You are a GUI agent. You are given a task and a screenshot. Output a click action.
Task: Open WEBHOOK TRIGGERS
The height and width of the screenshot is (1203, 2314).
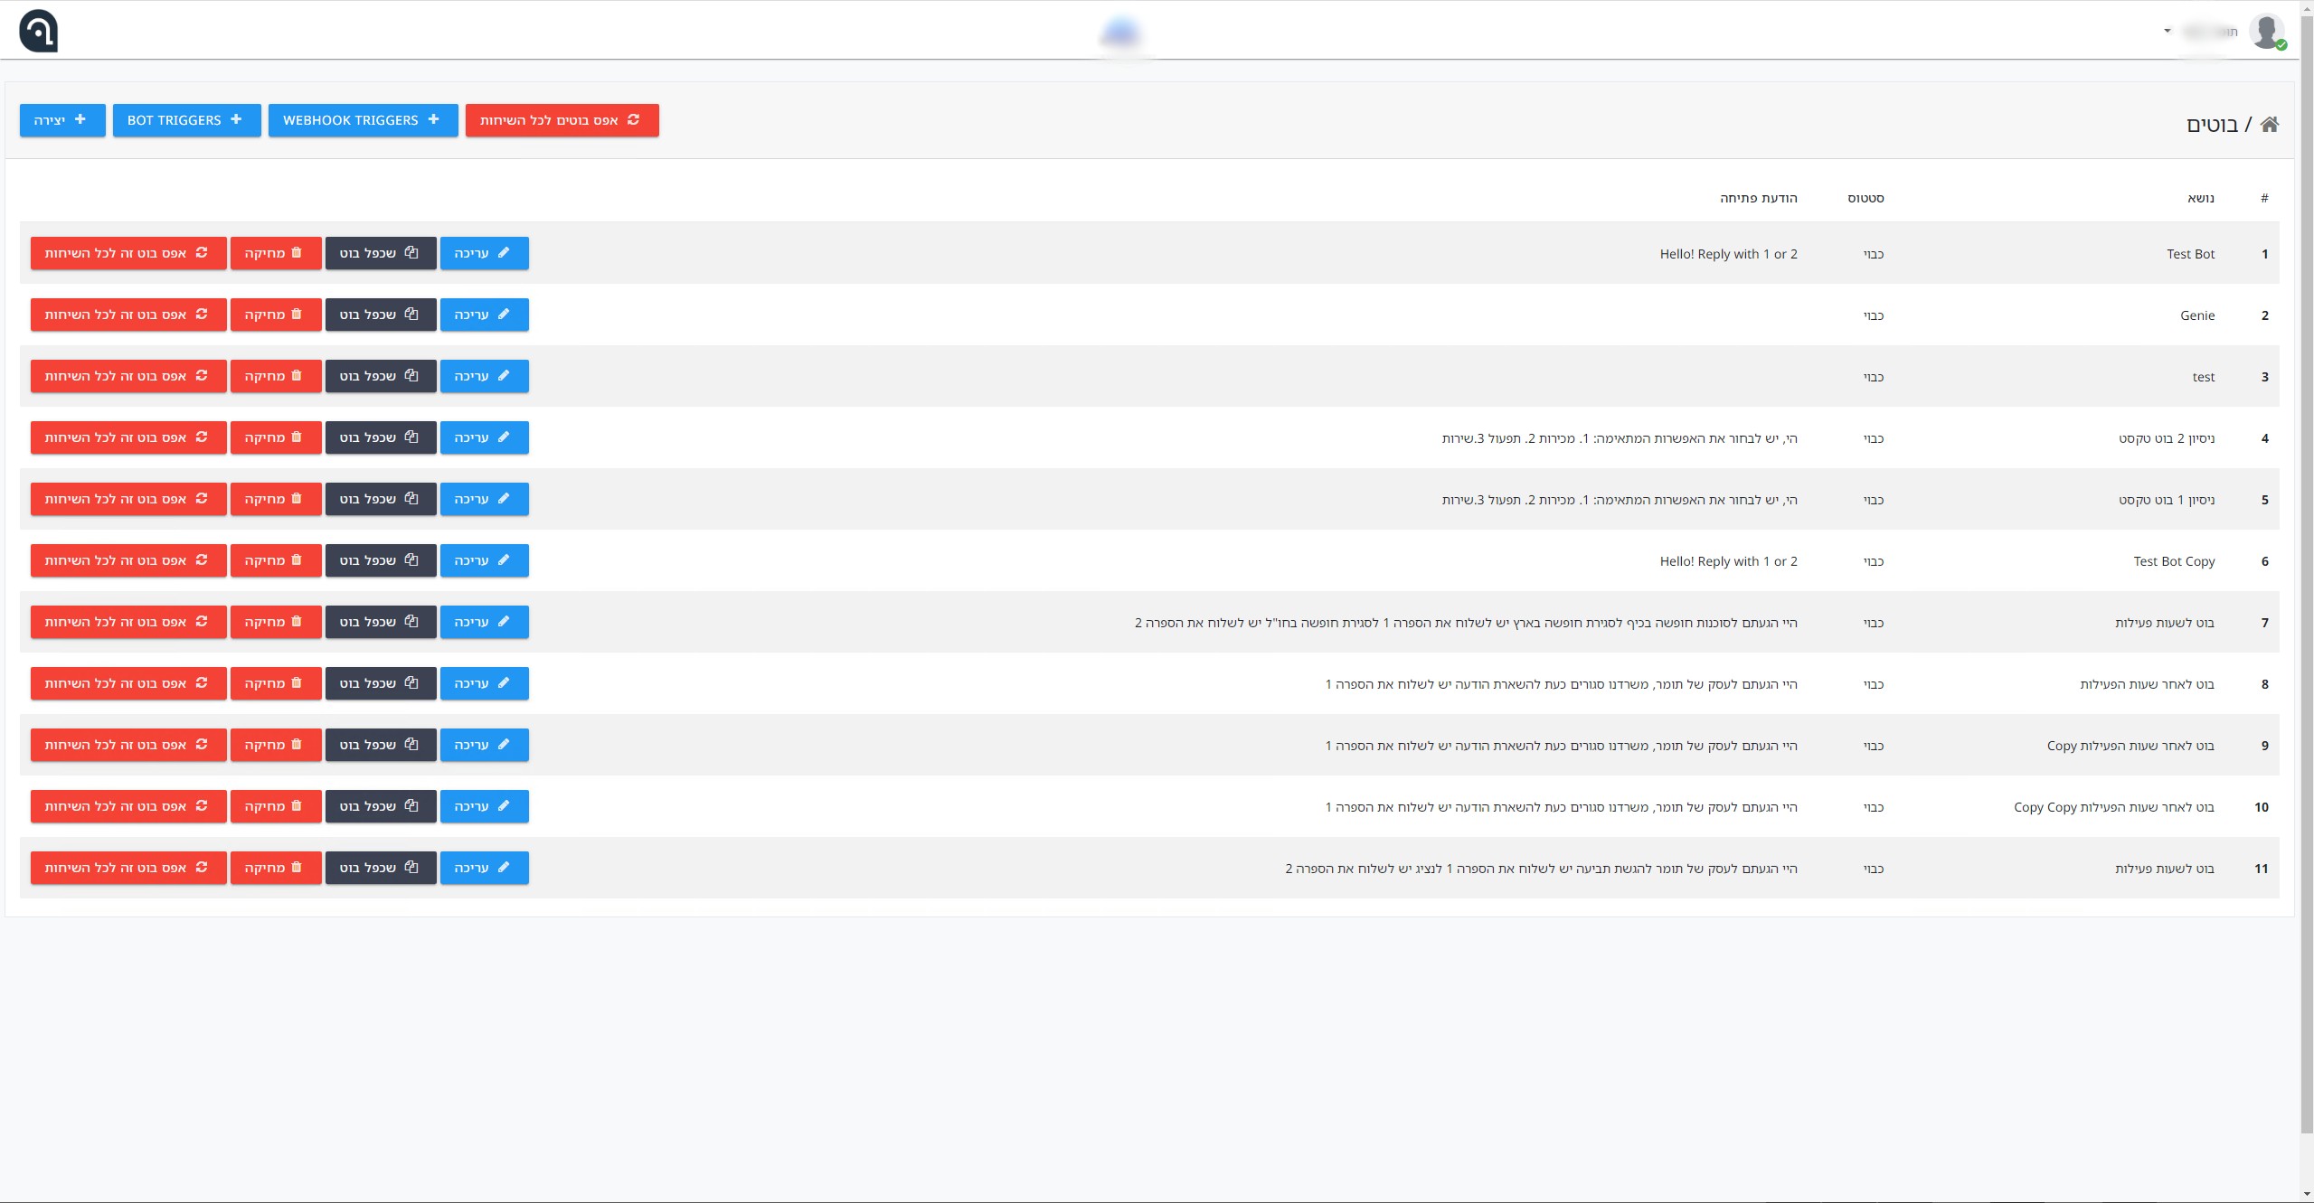(x=363, y=120)
